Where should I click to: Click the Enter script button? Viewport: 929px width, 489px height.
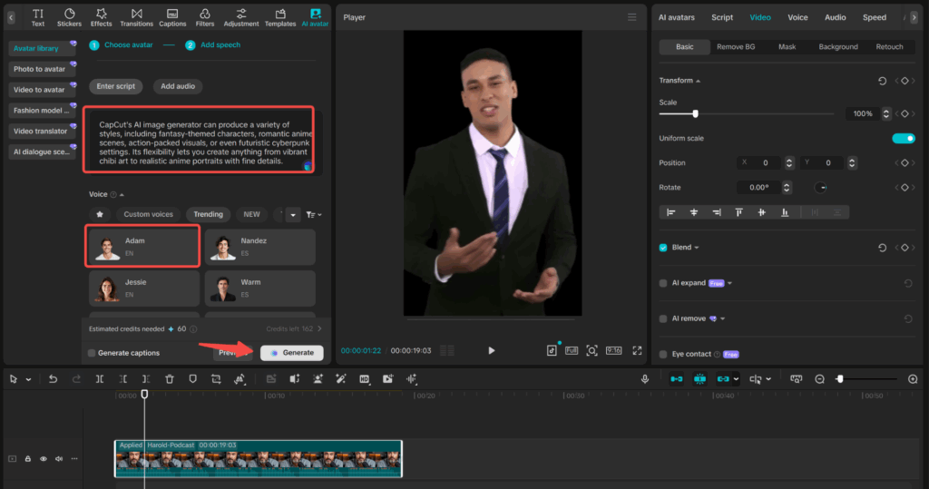pyautogui.click(x=115, y=86)
